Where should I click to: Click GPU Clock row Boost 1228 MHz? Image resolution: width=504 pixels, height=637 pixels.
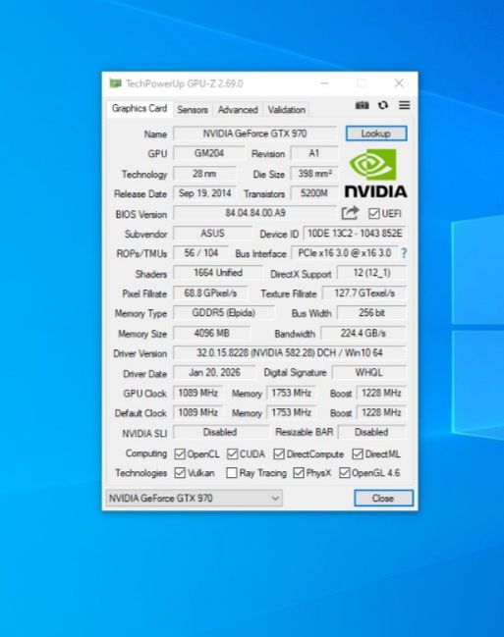[381, 393]
